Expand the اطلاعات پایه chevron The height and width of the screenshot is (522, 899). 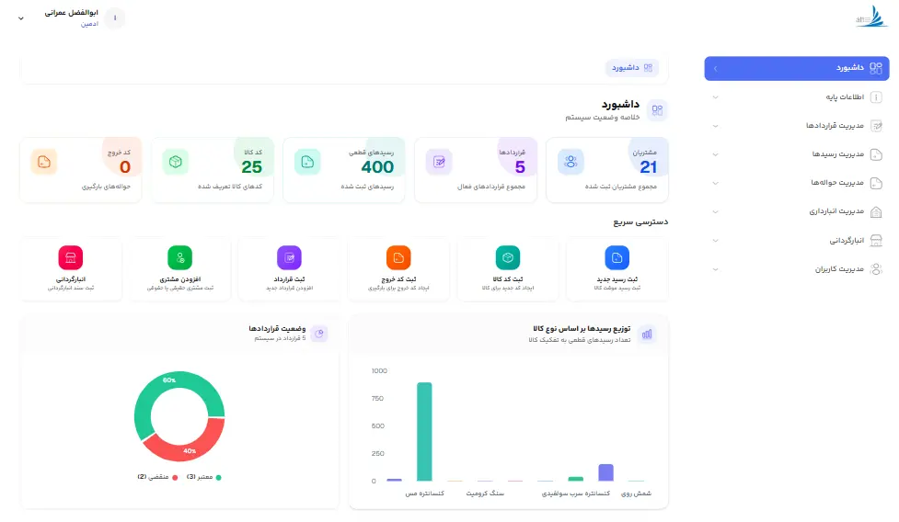coord(716,97)
